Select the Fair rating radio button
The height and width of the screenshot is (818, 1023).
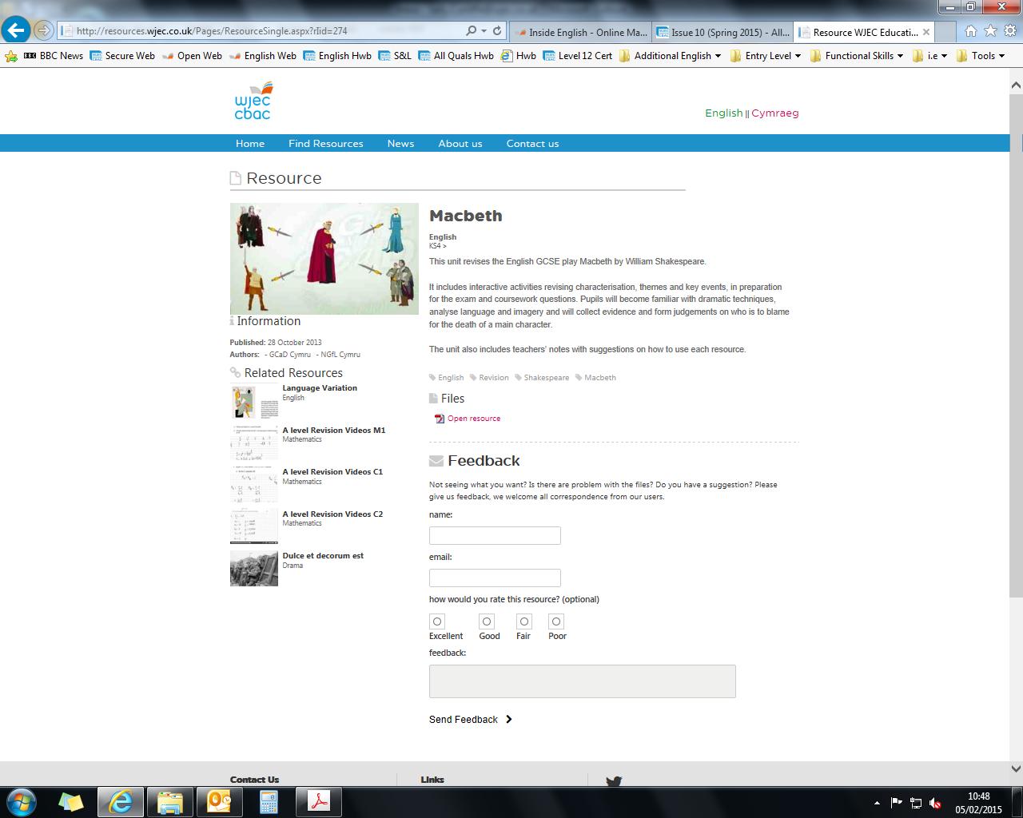click(524, 621)
